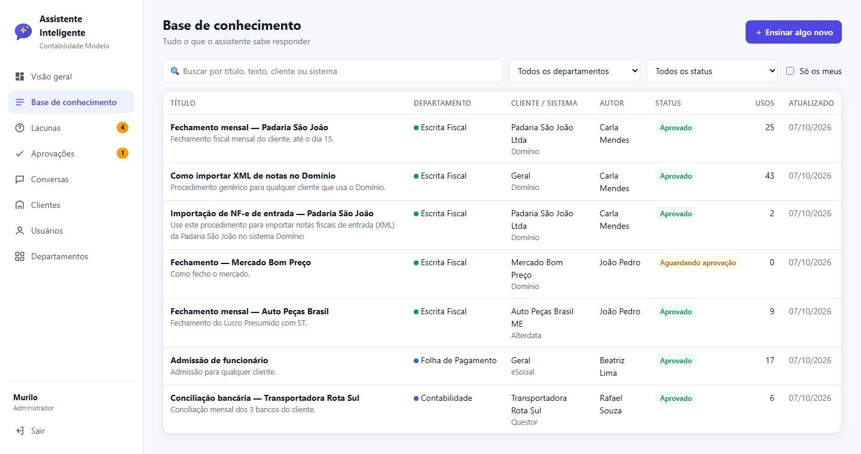The height and width of the screenshot is (454, 861).
Task: Click the Lacunas badge showing 4
Action: [x=122, y=128]
